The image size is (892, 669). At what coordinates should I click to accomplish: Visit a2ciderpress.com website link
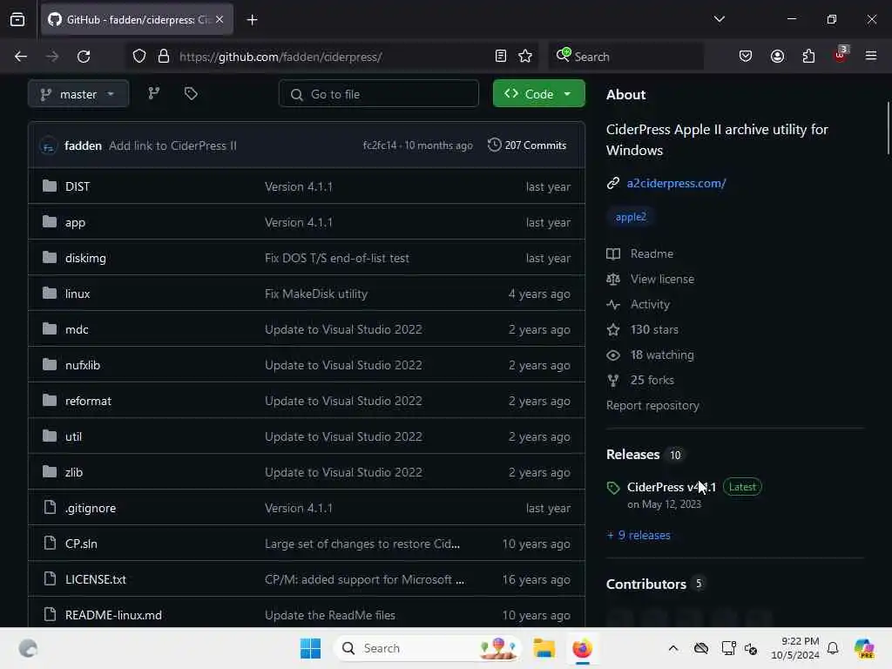[676, 183]
